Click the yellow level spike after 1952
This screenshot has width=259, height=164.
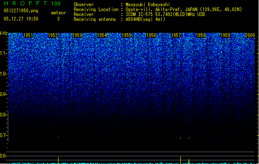pyautogui.click(x=58, y=160)
